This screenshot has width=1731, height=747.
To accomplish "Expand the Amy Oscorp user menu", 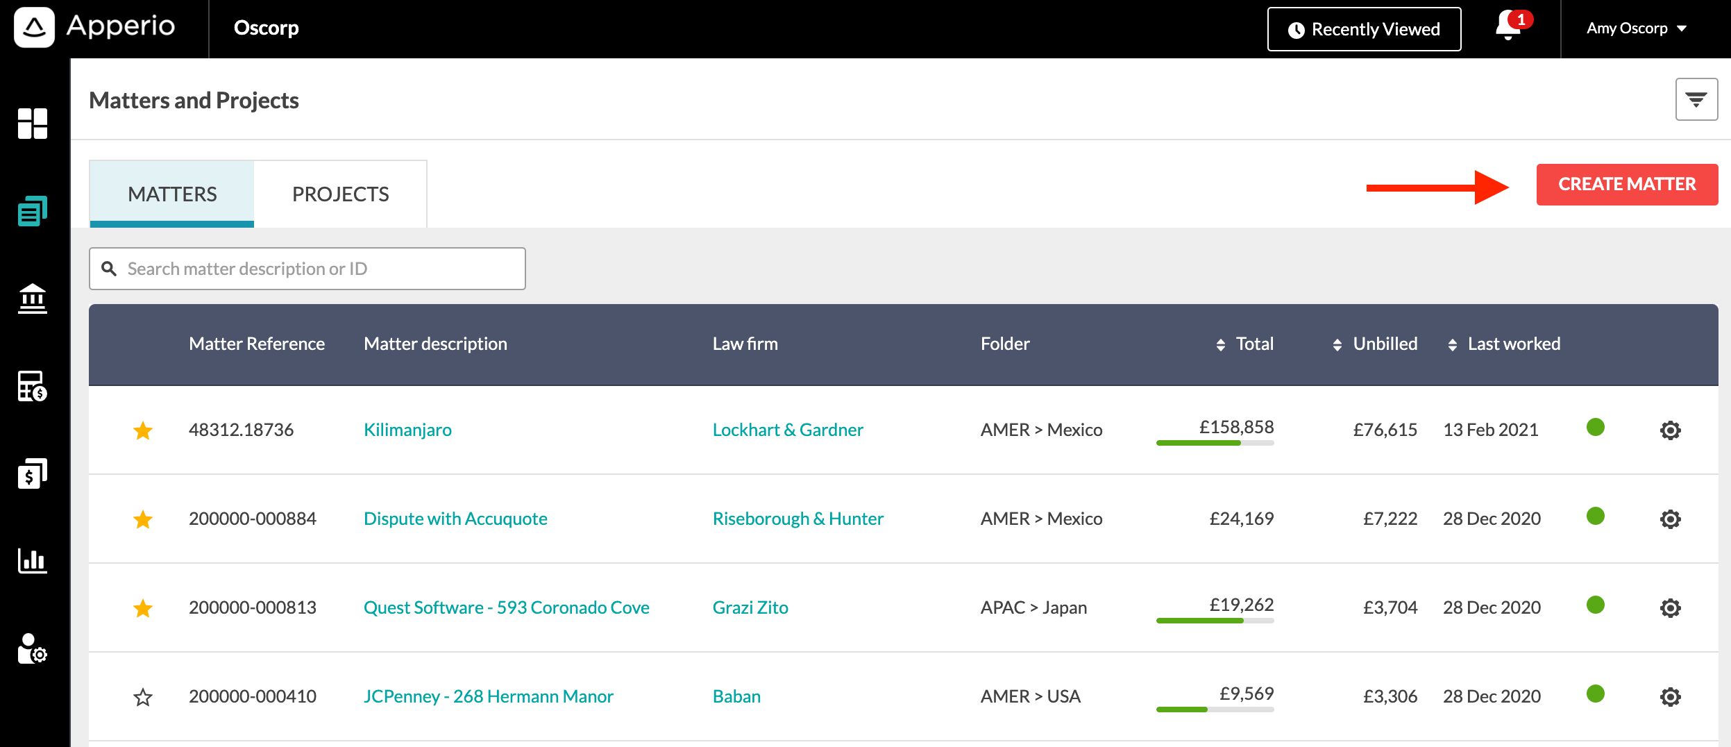I will 1637,28.
